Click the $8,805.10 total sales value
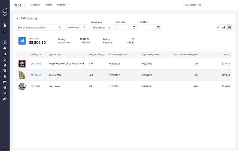The width and height of the screenshot is (239, 152). point(37,43)
